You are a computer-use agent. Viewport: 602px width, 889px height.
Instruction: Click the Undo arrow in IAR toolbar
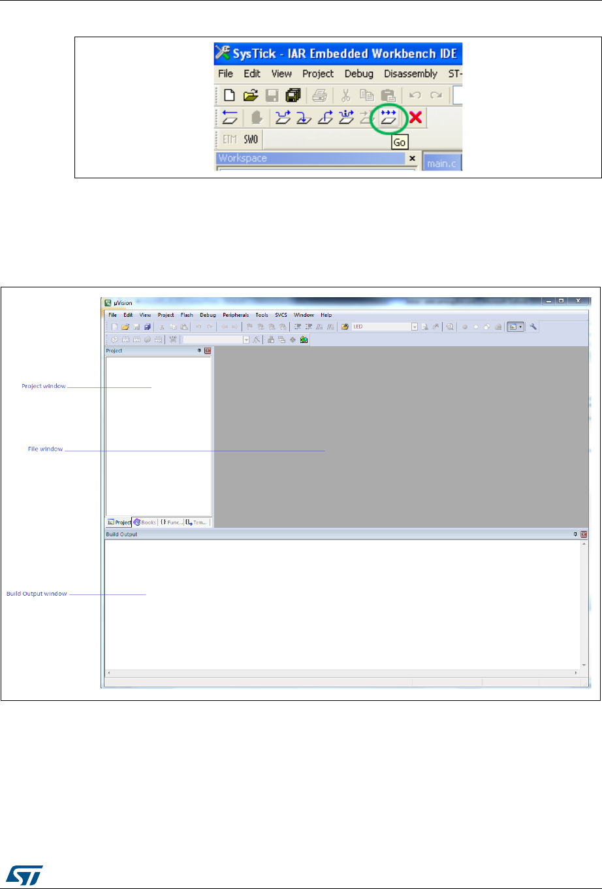415,95
